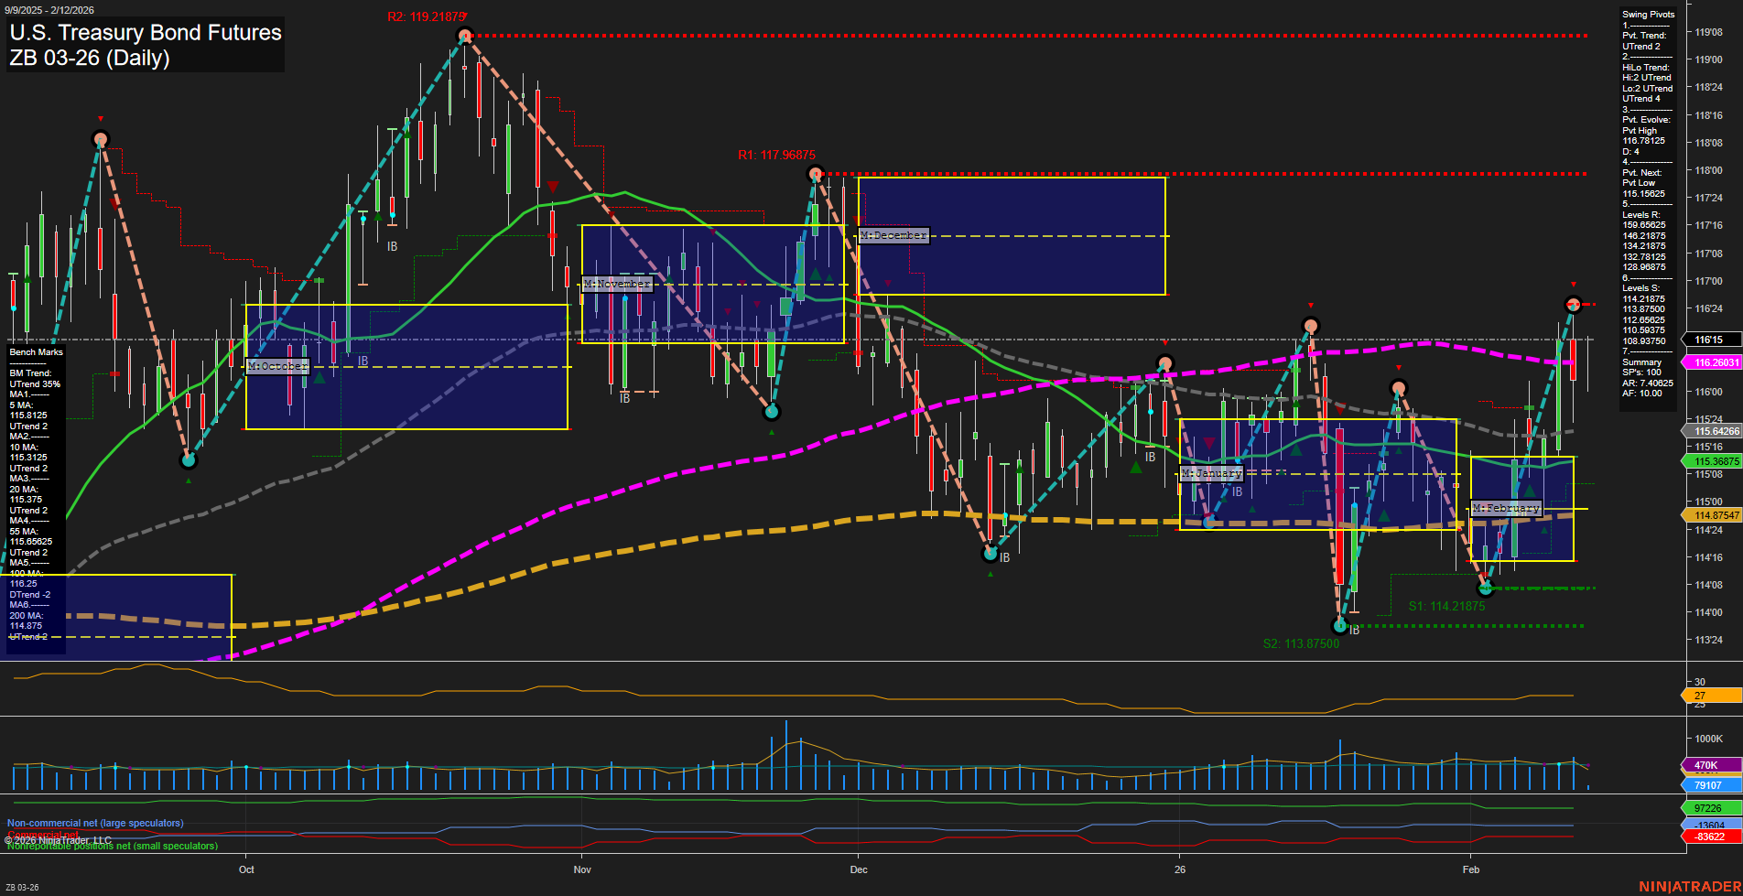Click the 470K volume marker on the axis

[1705, 763]
